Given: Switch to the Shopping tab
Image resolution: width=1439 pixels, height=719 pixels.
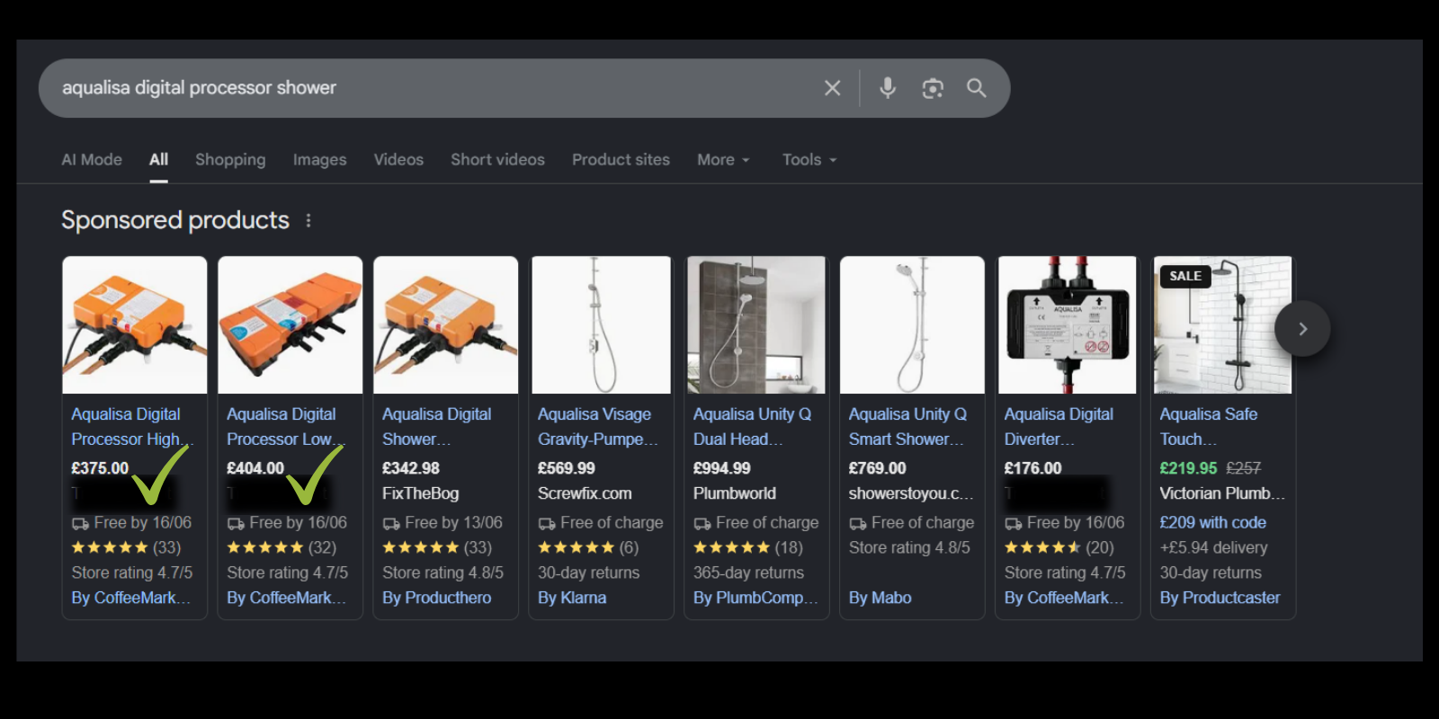Looking at the screenshot, I should (230, 160).
